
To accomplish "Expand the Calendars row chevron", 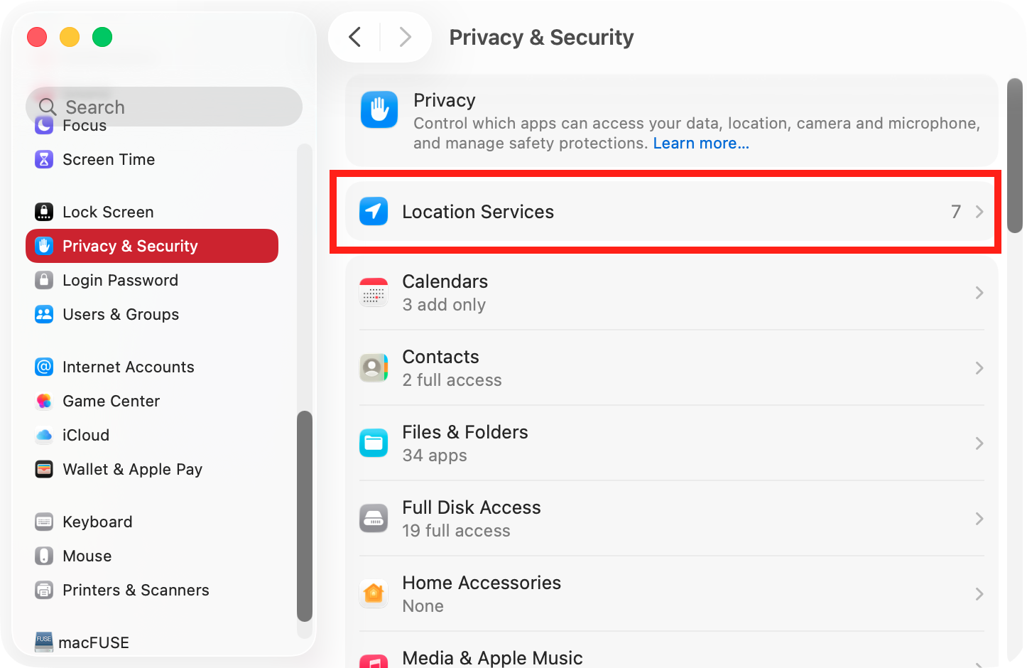I will coord(979,292).
